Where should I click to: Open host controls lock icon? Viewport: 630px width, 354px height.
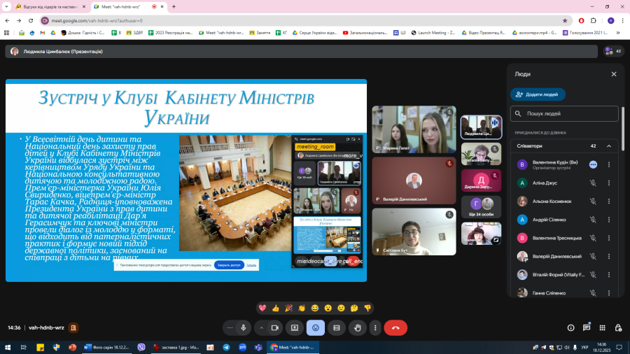pos(617,327)
